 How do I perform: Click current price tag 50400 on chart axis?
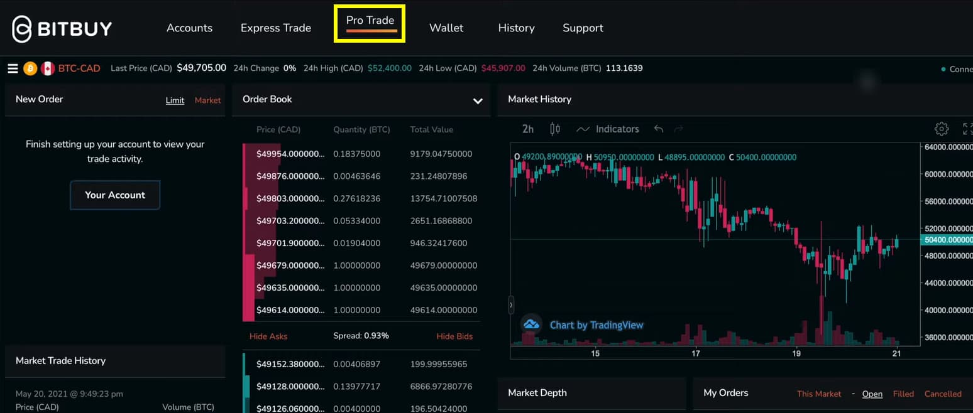[x=947, y=240]
